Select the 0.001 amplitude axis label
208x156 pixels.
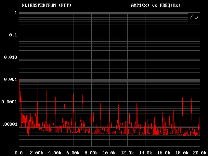(x=10, y=80)
